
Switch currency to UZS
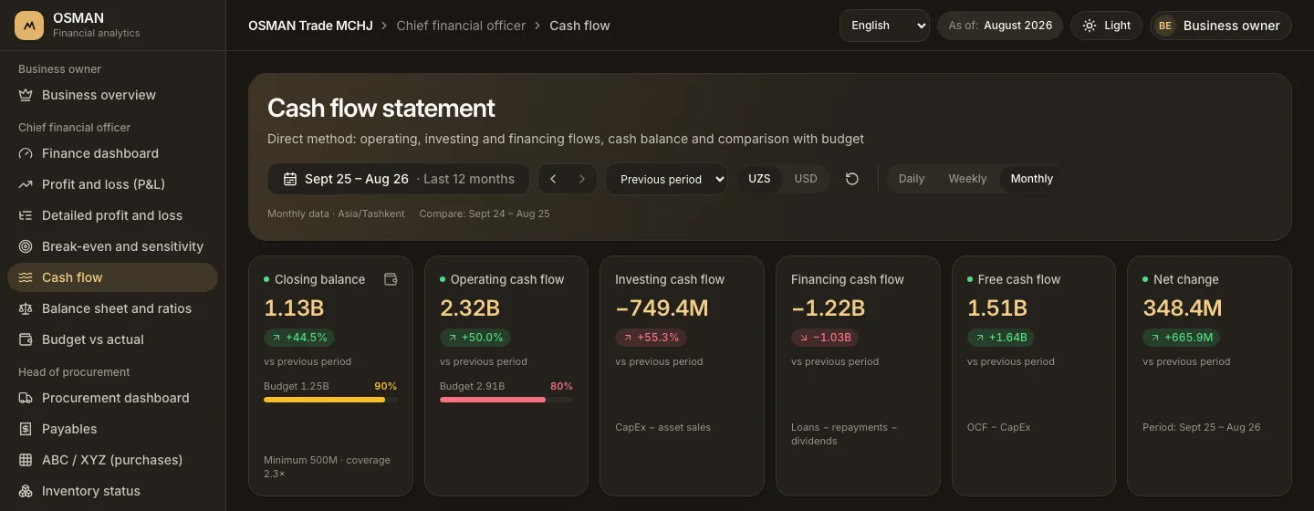759,179
